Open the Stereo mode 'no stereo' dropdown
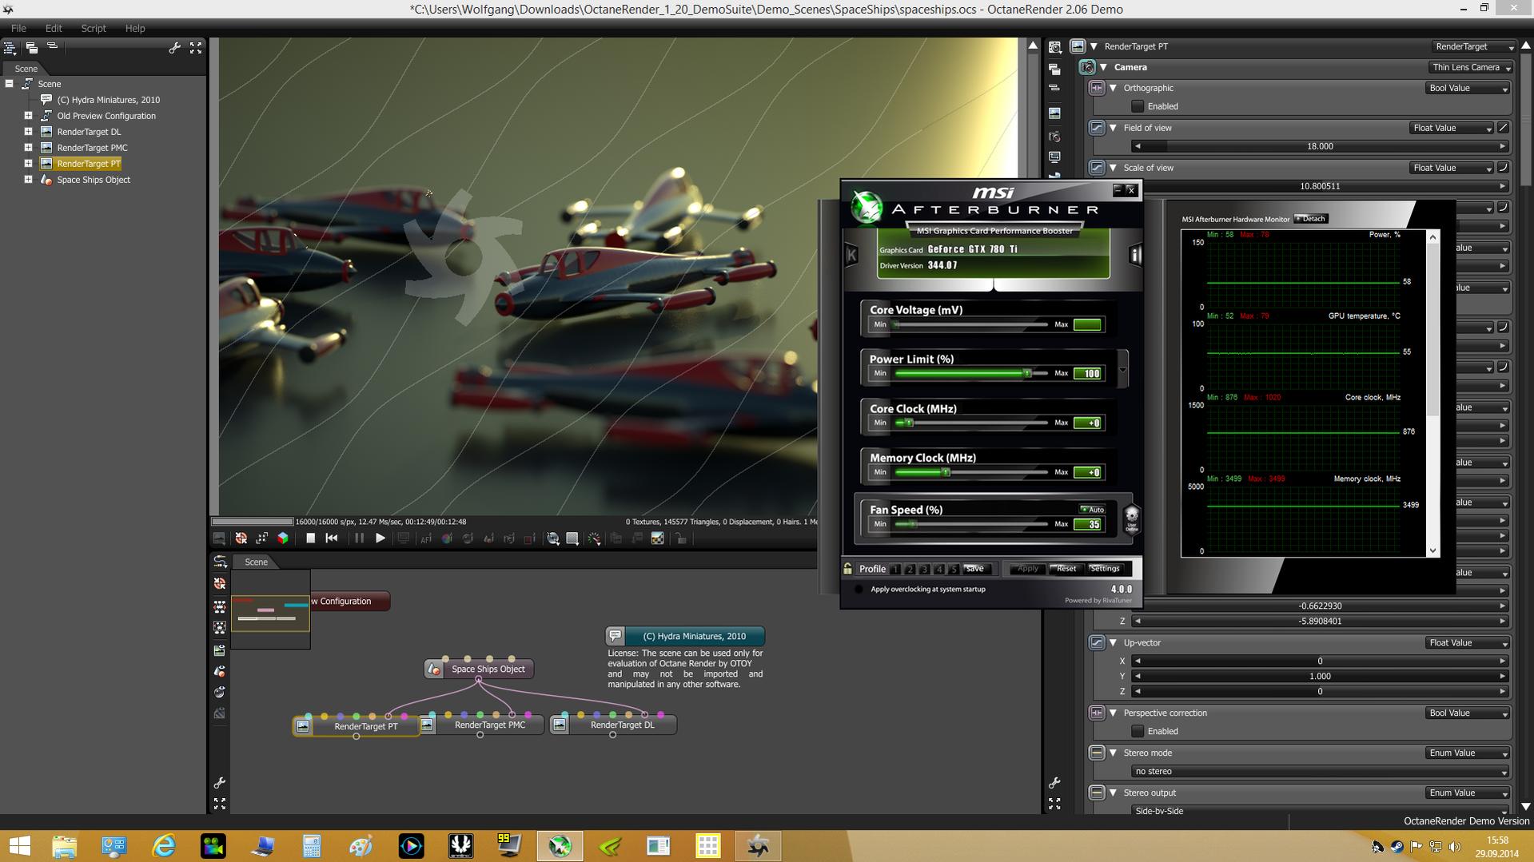This screenshot has height=862, width=1534. (1320, 772)
